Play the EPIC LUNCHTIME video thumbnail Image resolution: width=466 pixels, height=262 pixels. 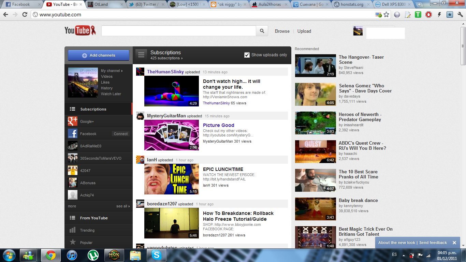coord(172,179)
